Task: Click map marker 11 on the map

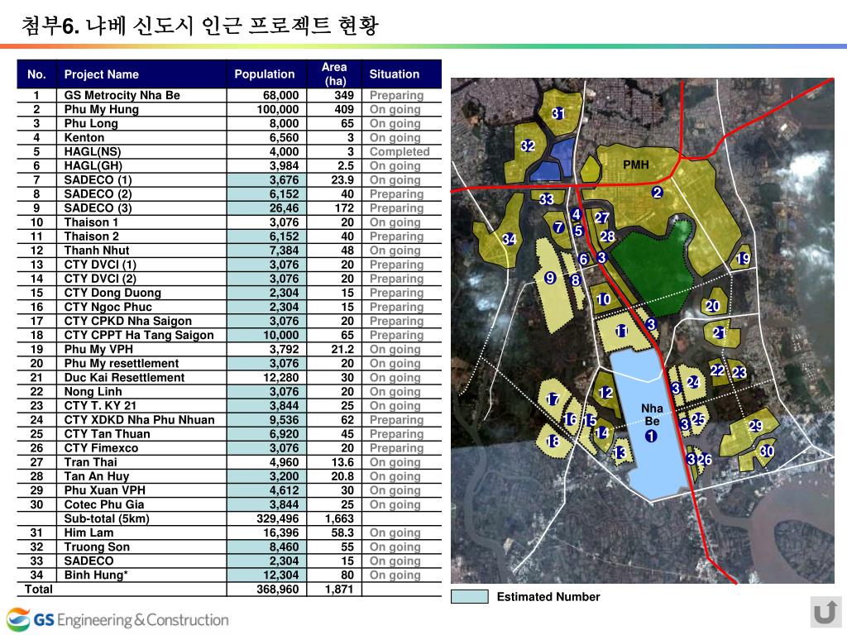Action: click(621, 331)
